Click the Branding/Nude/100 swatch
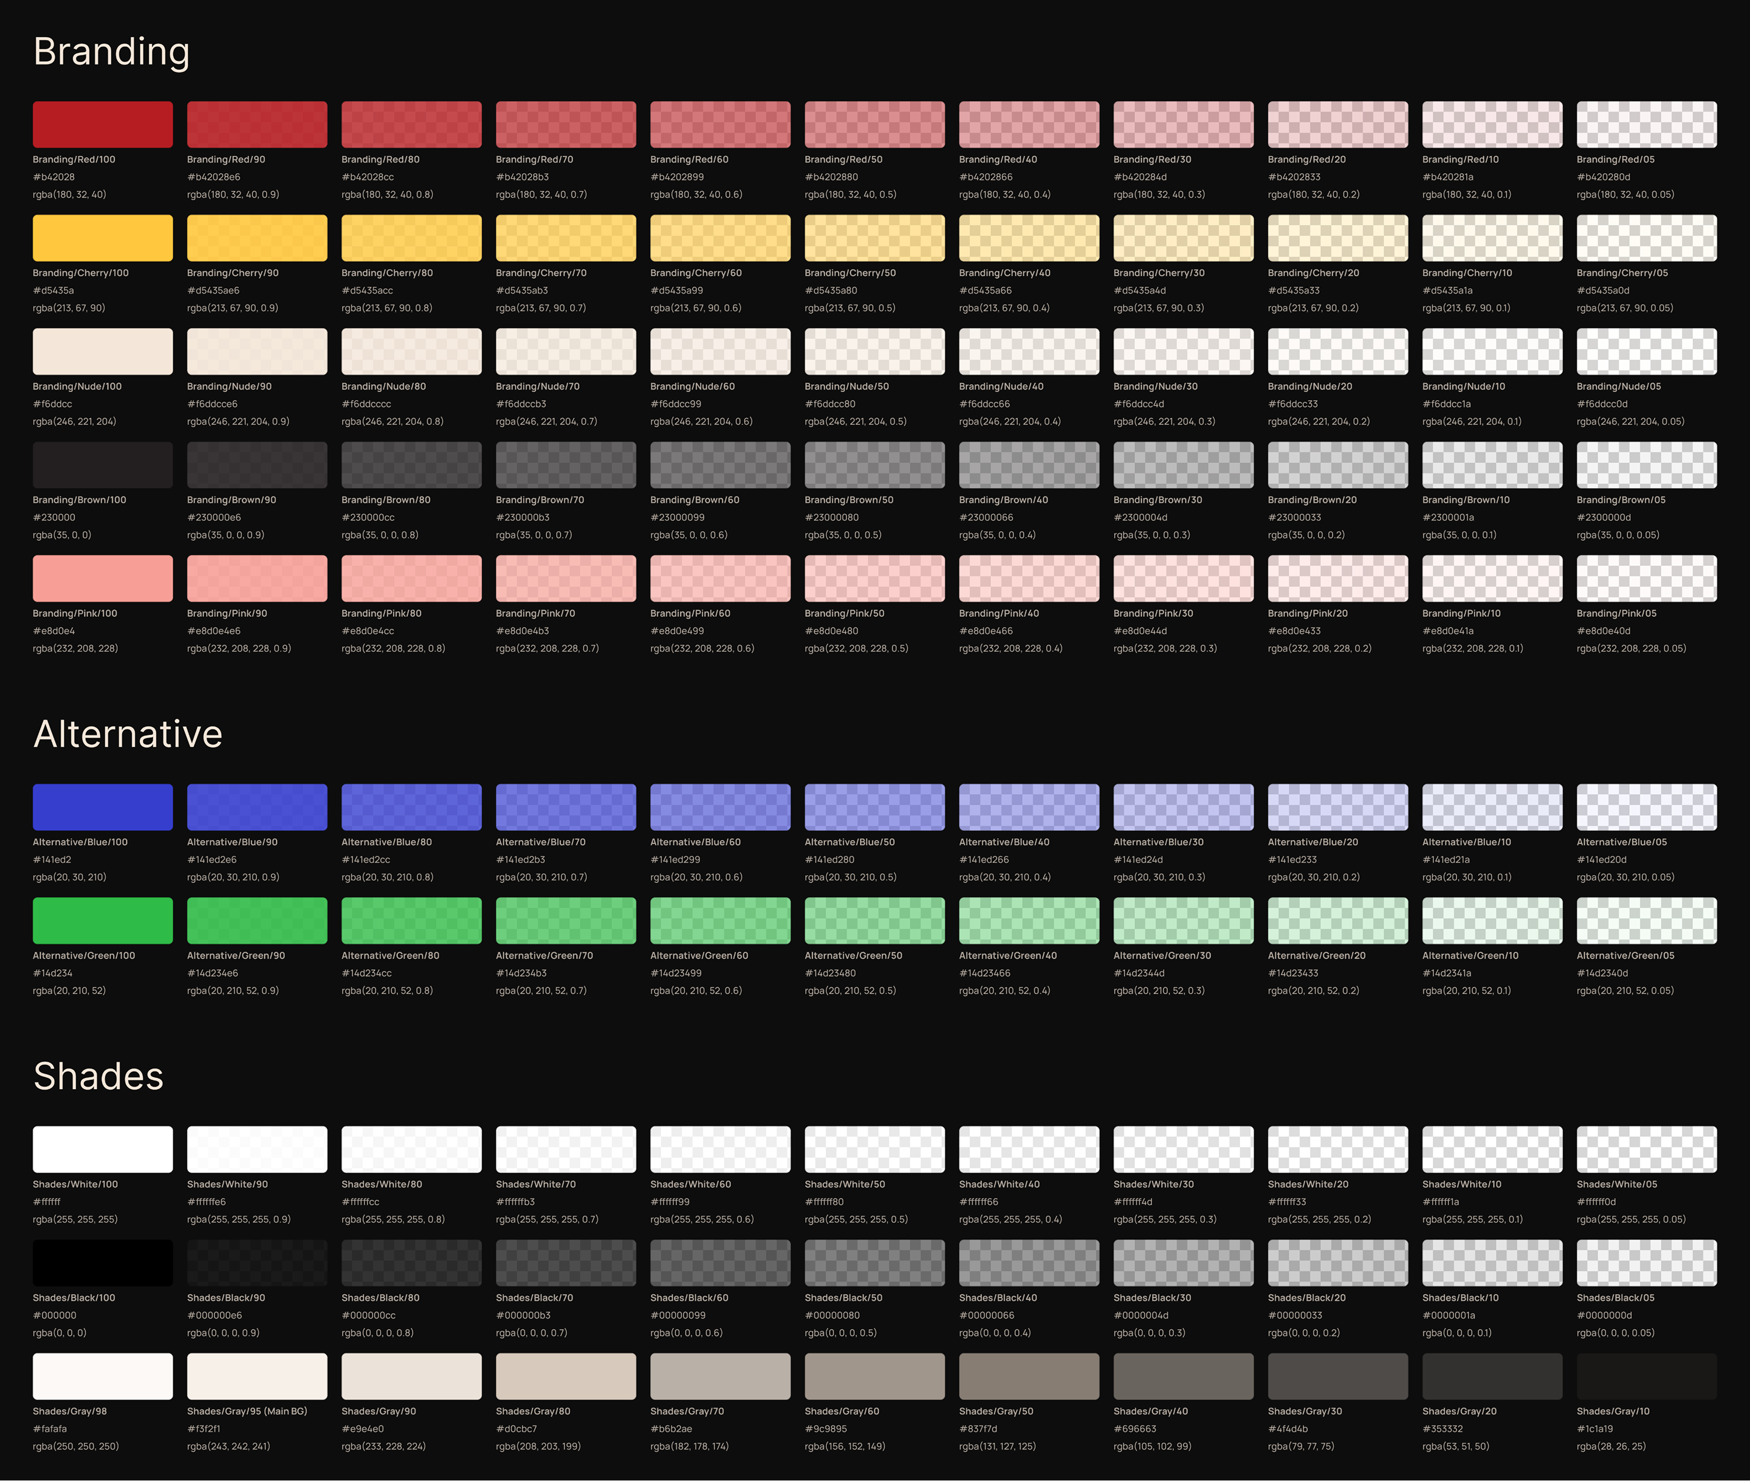Viewport: 1750px width, 1481px height. pos(103,351)
